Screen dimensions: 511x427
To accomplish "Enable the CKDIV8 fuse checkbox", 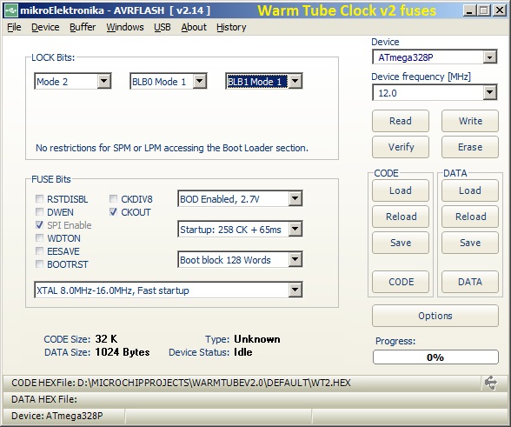I will (113, 198).
